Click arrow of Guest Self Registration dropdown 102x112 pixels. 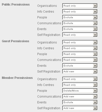tap(95, 72)
